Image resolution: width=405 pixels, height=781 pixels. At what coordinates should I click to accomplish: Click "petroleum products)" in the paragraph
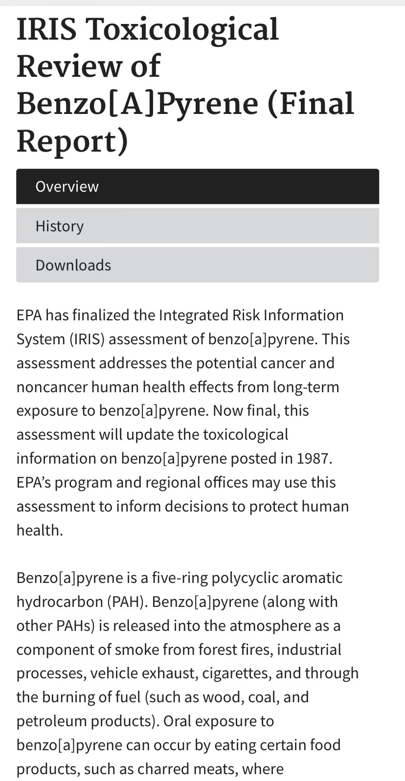85,722
